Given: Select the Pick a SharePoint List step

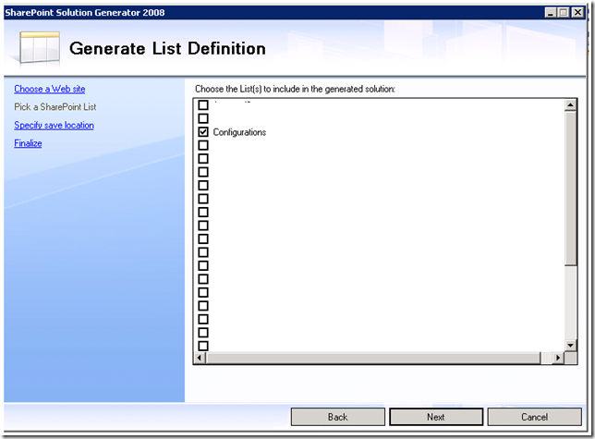Looking at the screenshot, I should pyautogui.click(x=55, y=107).
